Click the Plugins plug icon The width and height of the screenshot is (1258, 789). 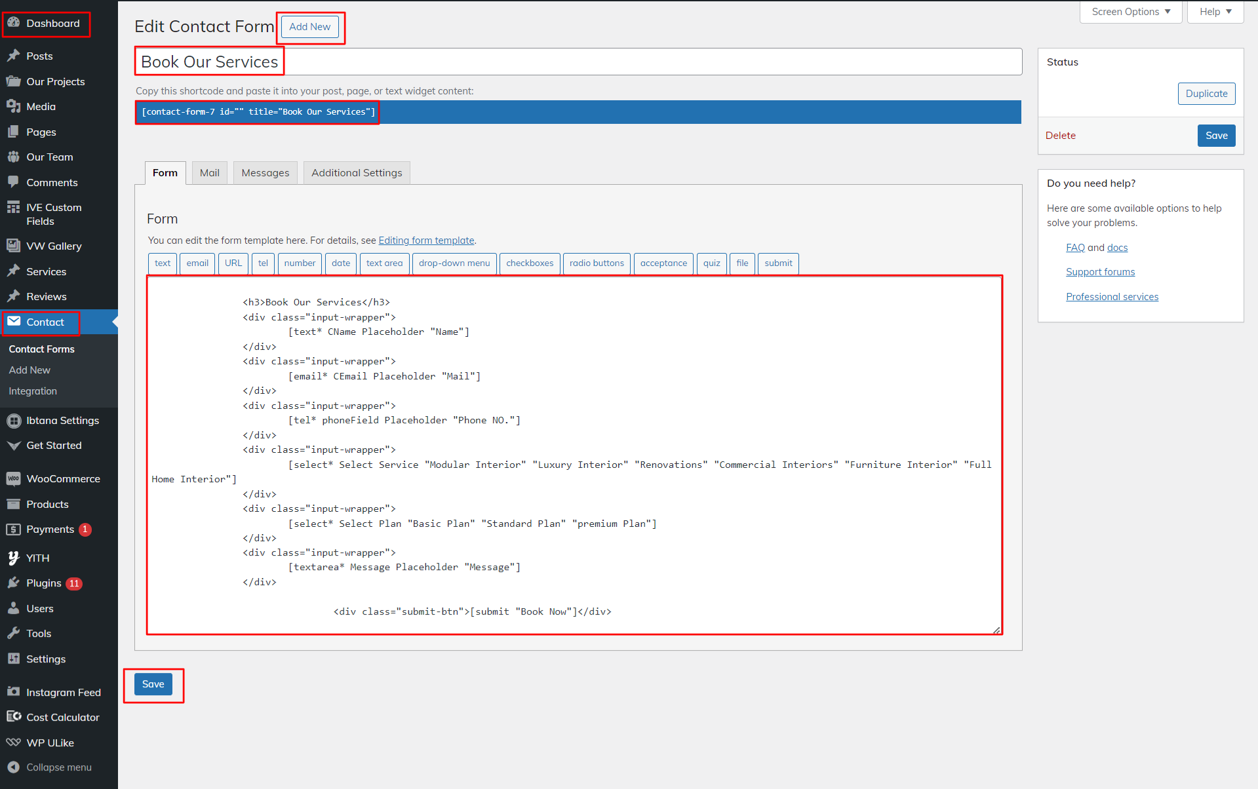13,583
